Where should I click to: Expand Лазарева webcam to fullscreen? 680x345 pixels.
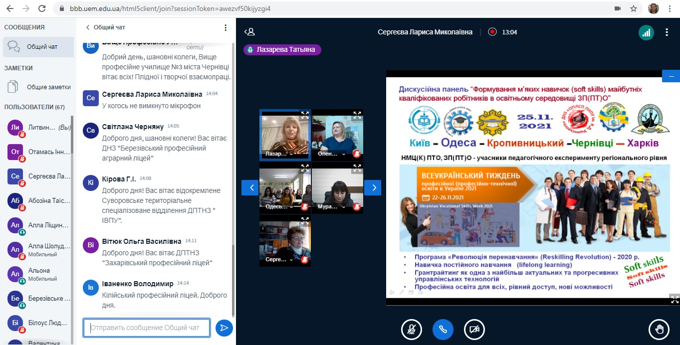[x=305, y=115]
